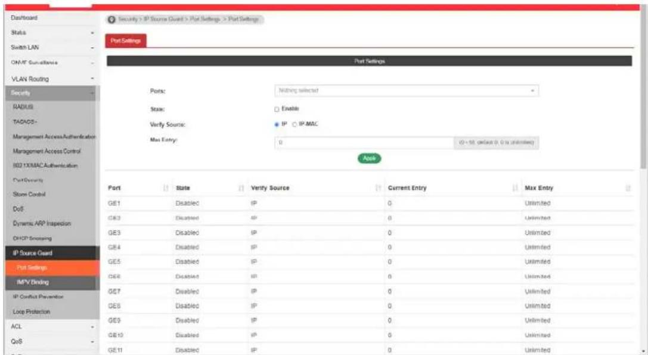The image size is (648, 355).
Task: Sort by Max Entry column icon
Action: [628, 188]
